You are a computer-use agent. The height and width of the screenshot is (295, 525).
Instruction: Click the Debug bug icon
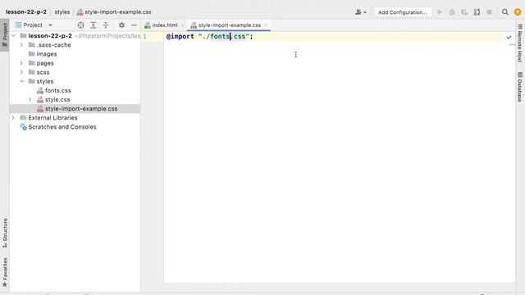coord(452,12)
